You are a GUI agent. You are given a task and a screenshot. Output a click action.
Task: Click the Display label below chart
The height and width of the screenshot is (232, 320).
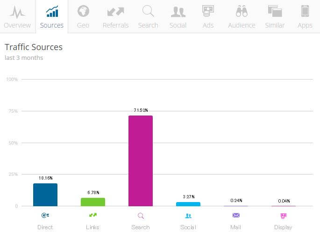coord(283,227)
